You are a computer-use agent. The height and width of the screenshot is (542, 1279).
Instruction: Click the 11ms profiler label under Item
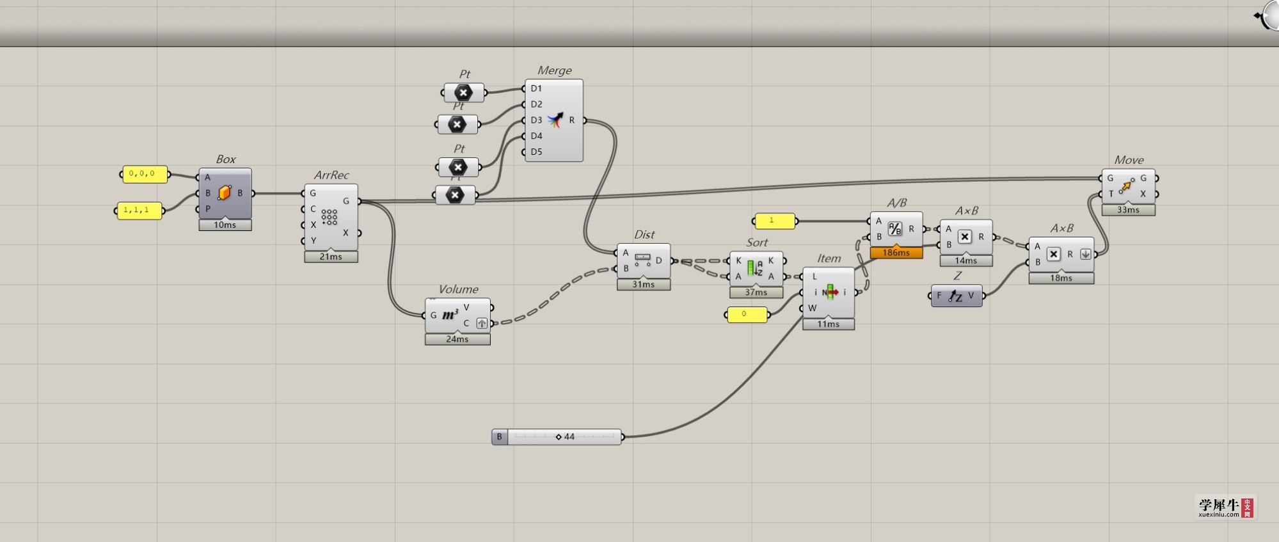pyautogui.click(x=829, y=324)
